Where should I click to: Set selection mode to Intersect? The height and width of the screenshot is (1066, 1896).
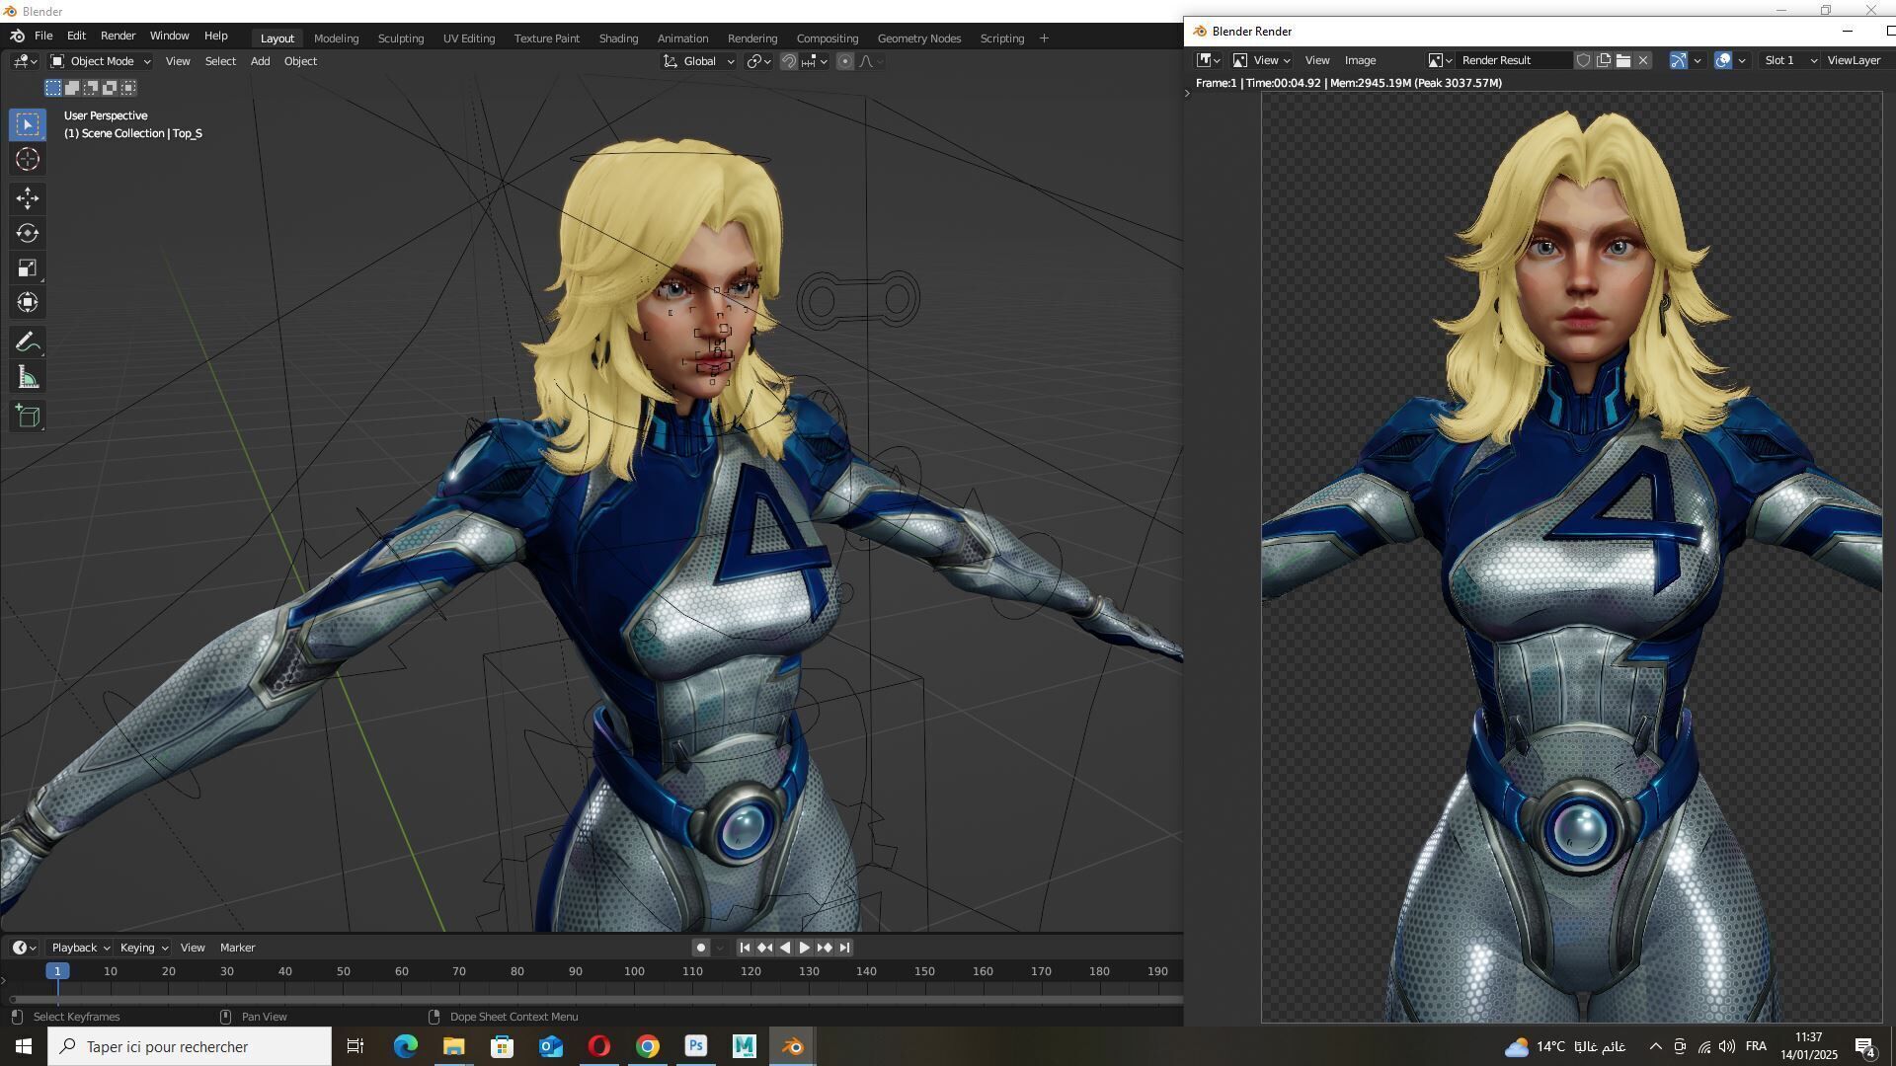tap(128, 88)
